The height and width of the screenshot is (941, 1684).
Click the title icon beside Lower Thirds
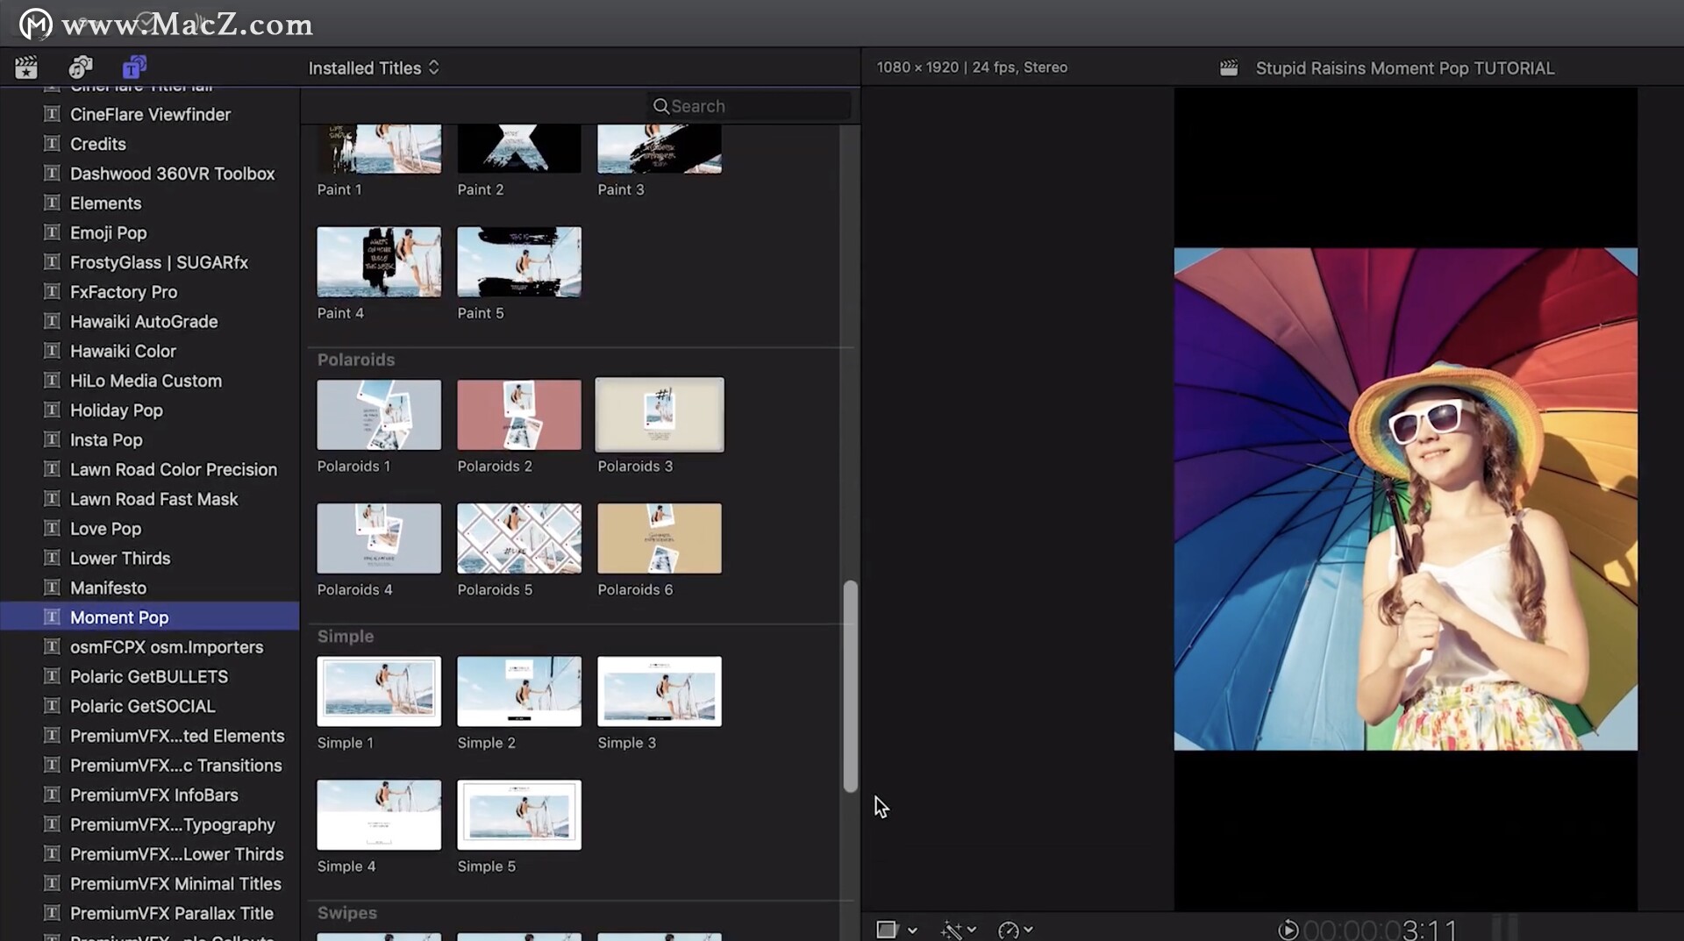click(52, 558)
